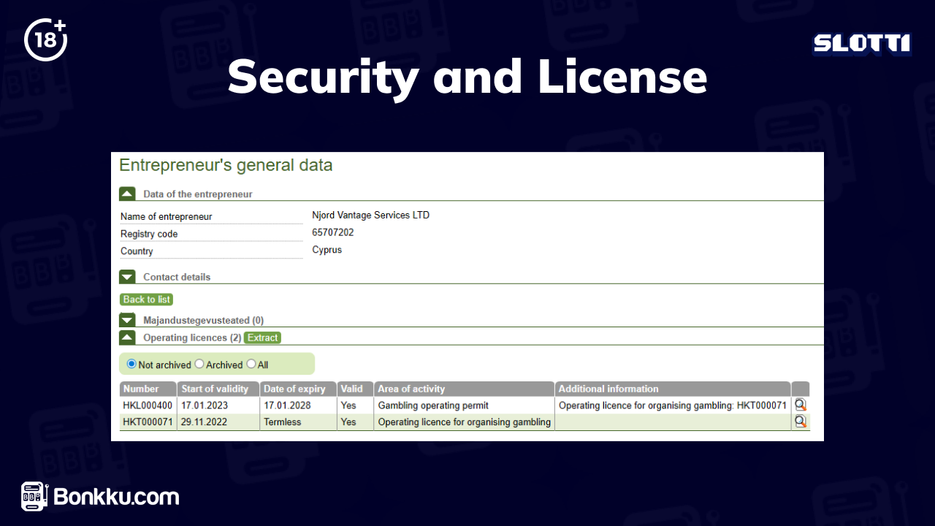
Task: Click the Slotti logo
Action: [x=862, y=44]
